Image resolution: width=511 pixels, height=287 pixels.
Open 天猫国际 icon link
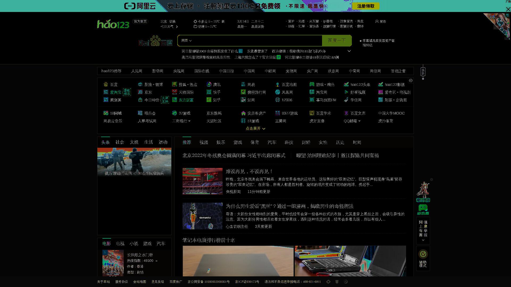click(x=174, y=92)
